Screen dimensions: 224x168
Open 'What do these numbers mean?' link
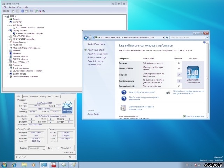tap(142, 92)
